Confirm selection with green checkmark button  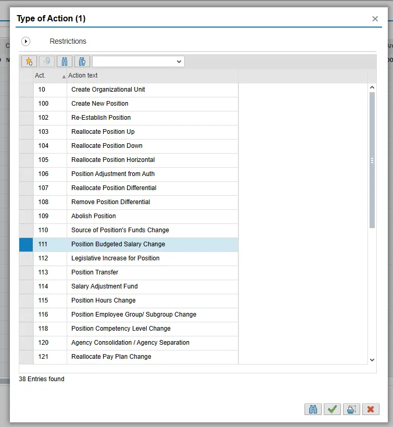pyautogui.click(x=332, y=409)
